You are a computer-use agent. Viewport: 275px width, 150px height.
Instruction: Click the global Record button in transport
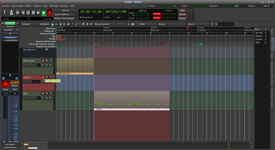point(49,12)
